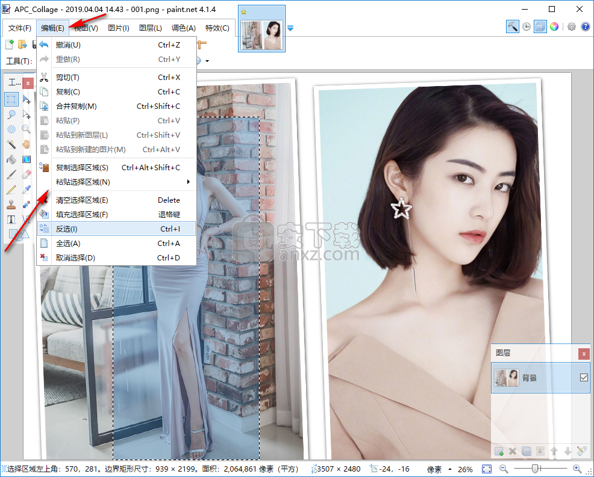Choose 剪切(T) cut menu item

click(x=116, y=78)
